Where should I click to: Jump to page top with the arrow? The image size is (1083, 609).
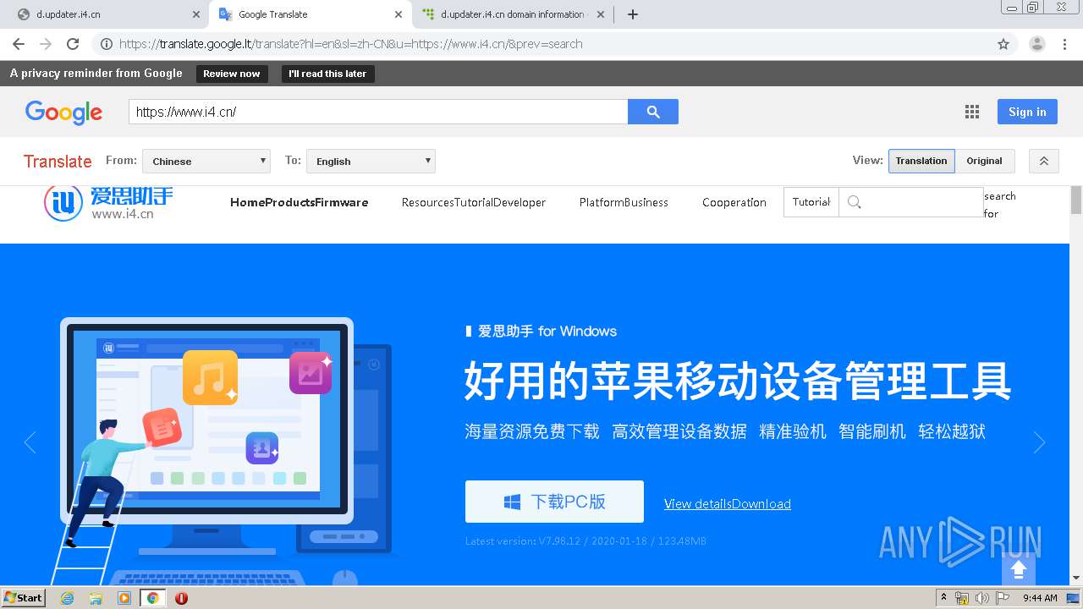(1019, 568)
